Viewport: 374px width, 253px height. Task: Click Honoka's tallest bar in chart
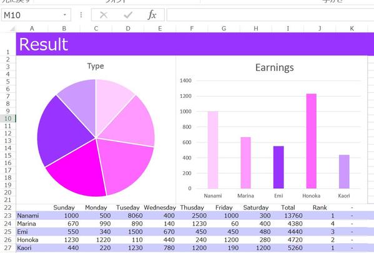[x=312, y=141]
